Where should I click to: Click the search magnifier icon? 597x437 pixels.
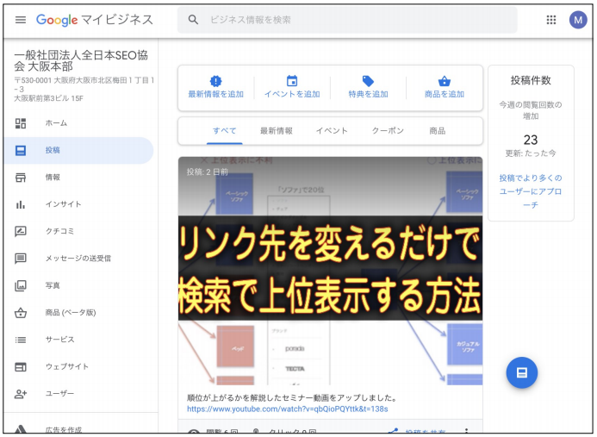tap(194, 20)
